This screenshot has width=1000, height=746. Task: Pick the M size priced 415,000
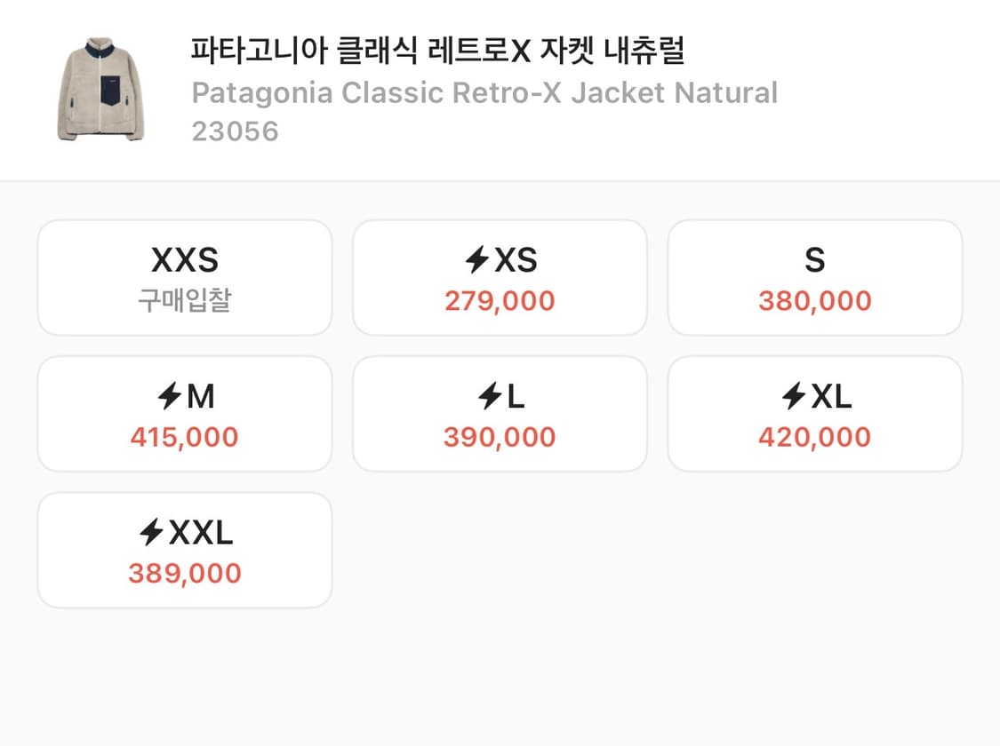pos(184,413)
